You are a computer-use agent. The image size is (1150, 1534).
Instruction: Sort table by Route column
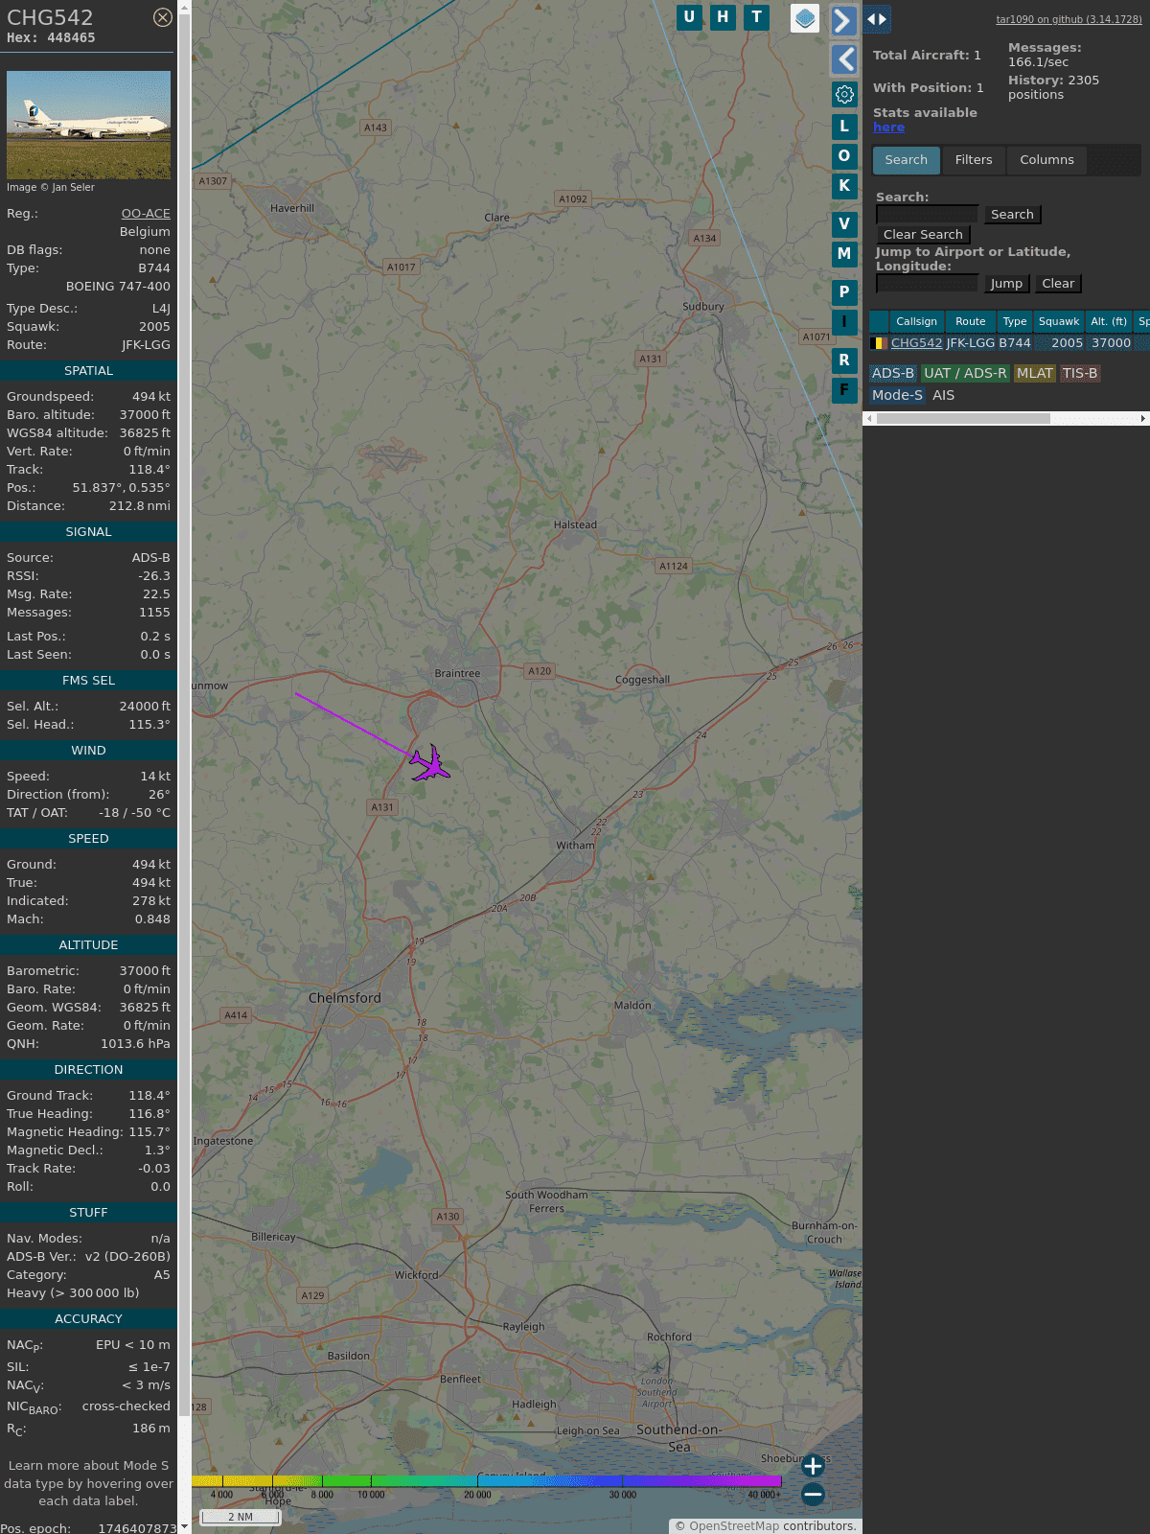pos(971,322)
